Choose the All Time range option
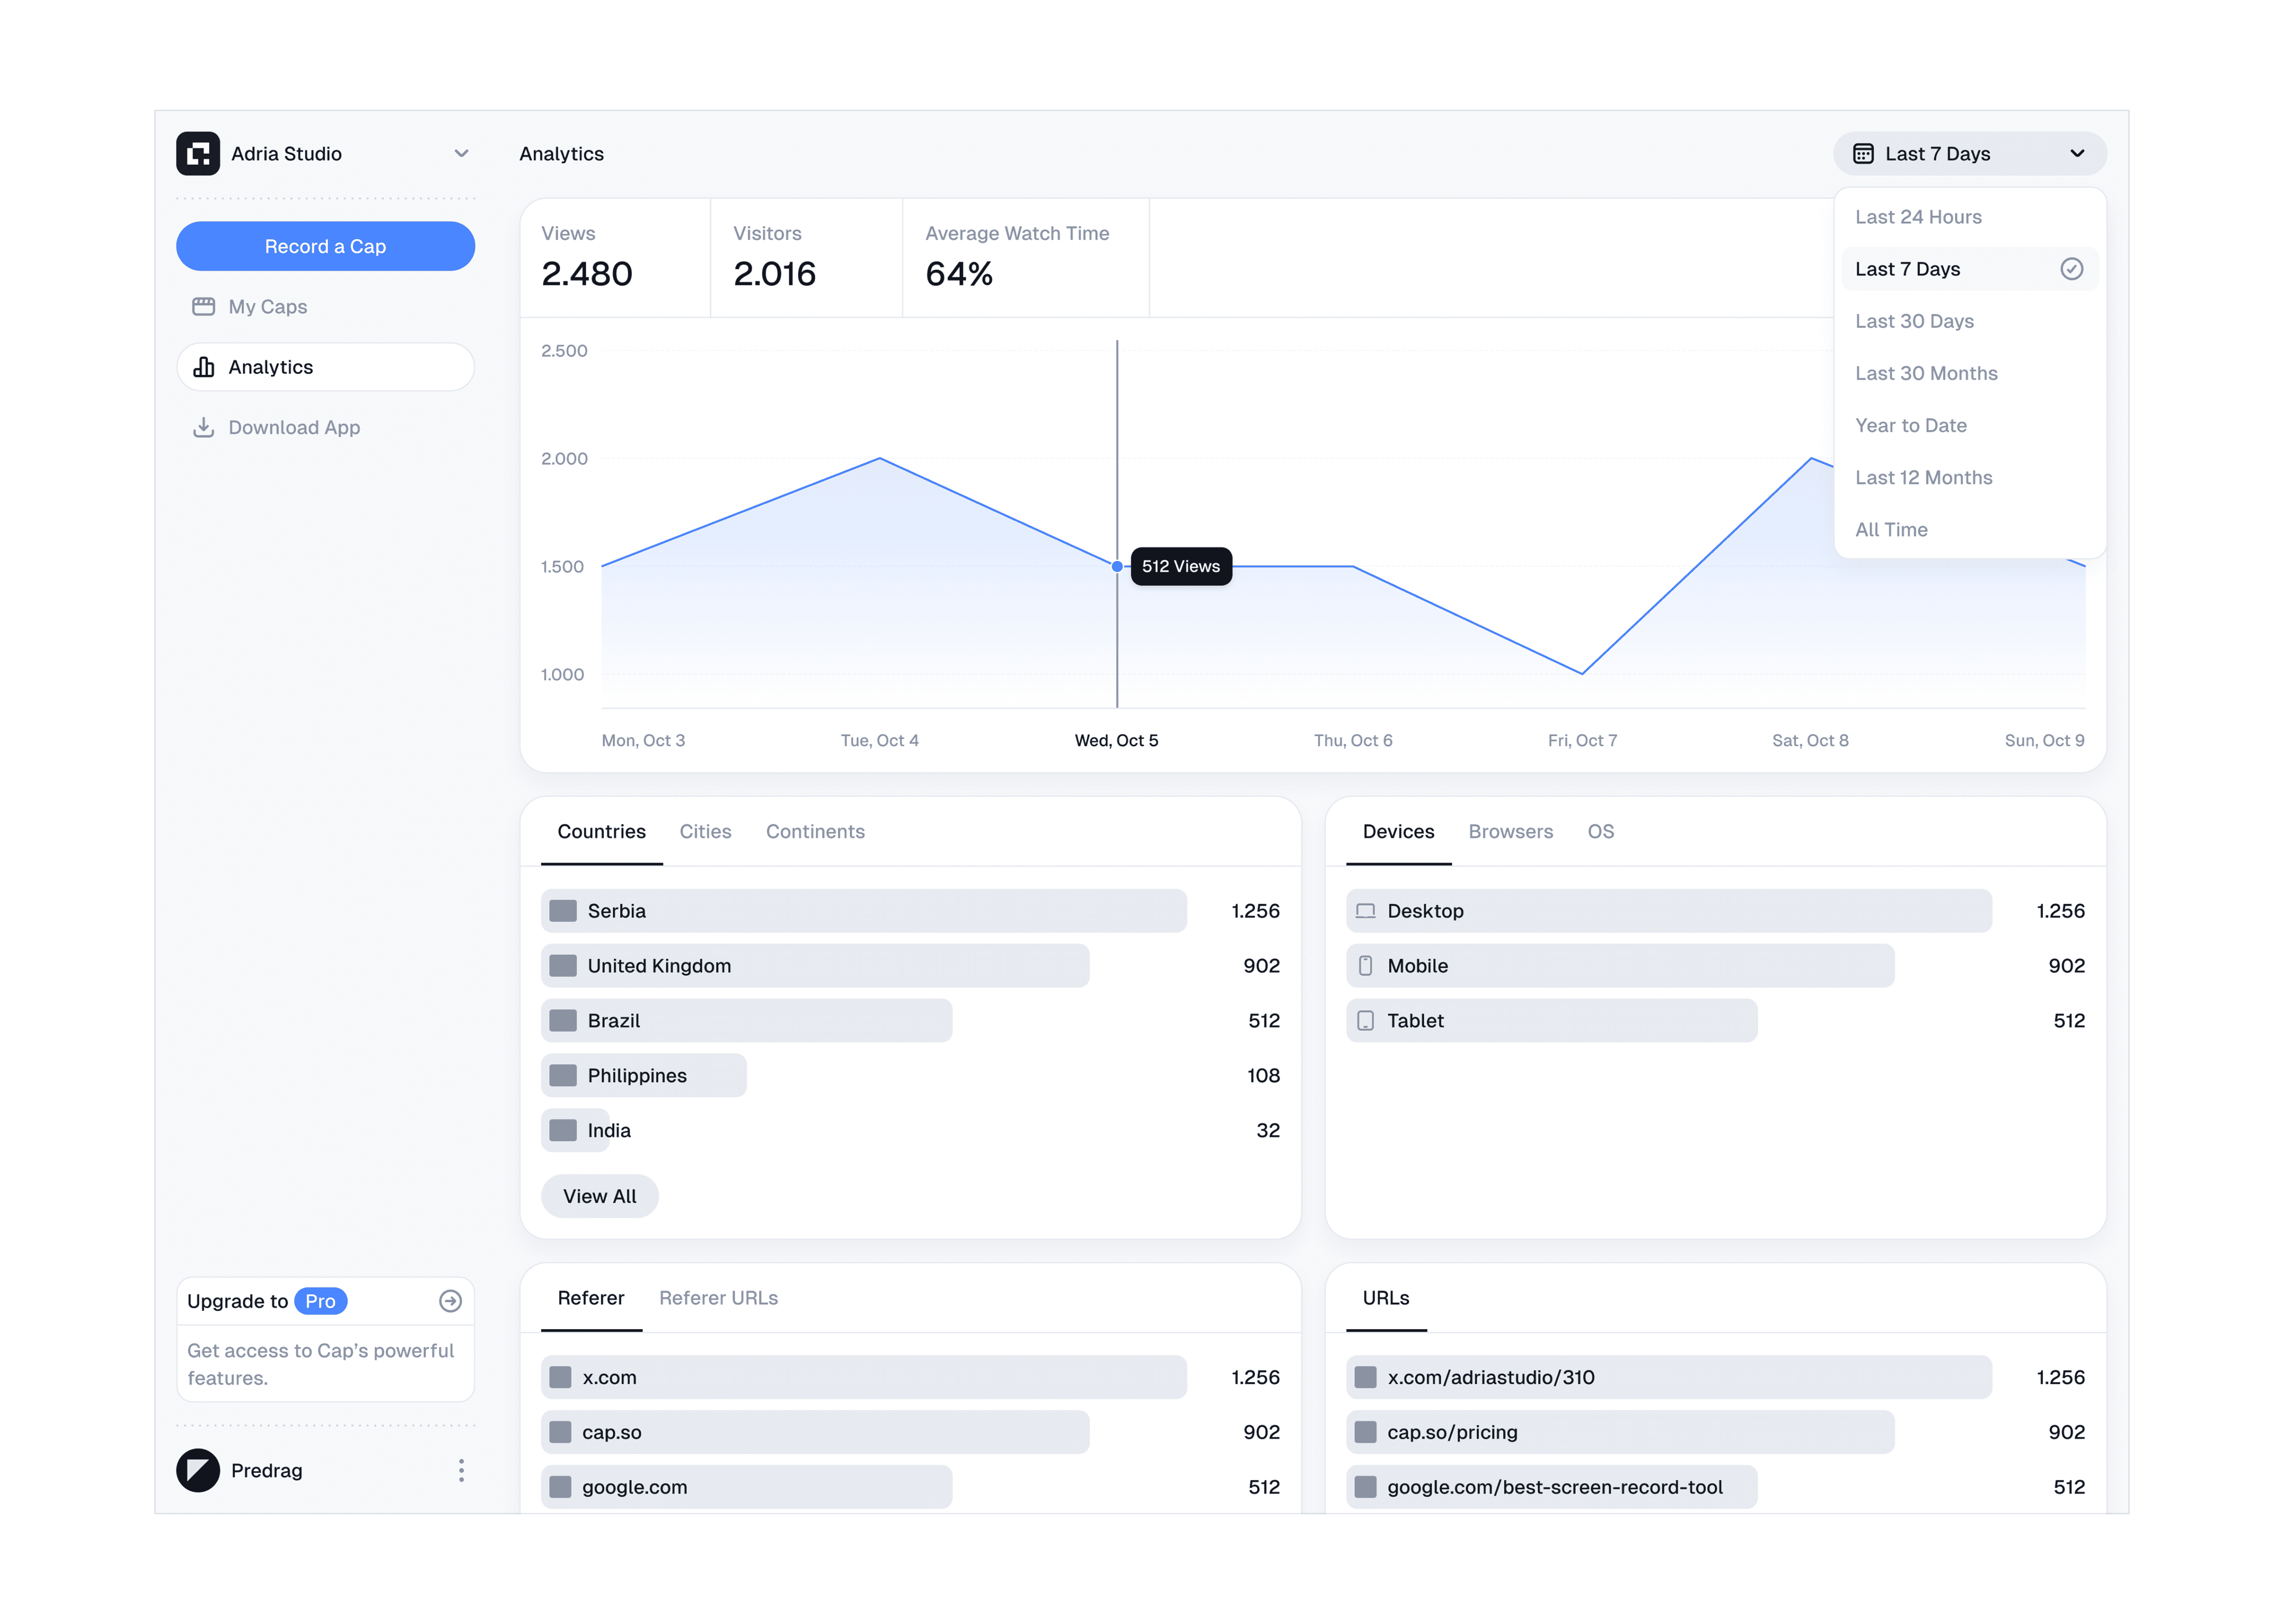 [1891, 530]
